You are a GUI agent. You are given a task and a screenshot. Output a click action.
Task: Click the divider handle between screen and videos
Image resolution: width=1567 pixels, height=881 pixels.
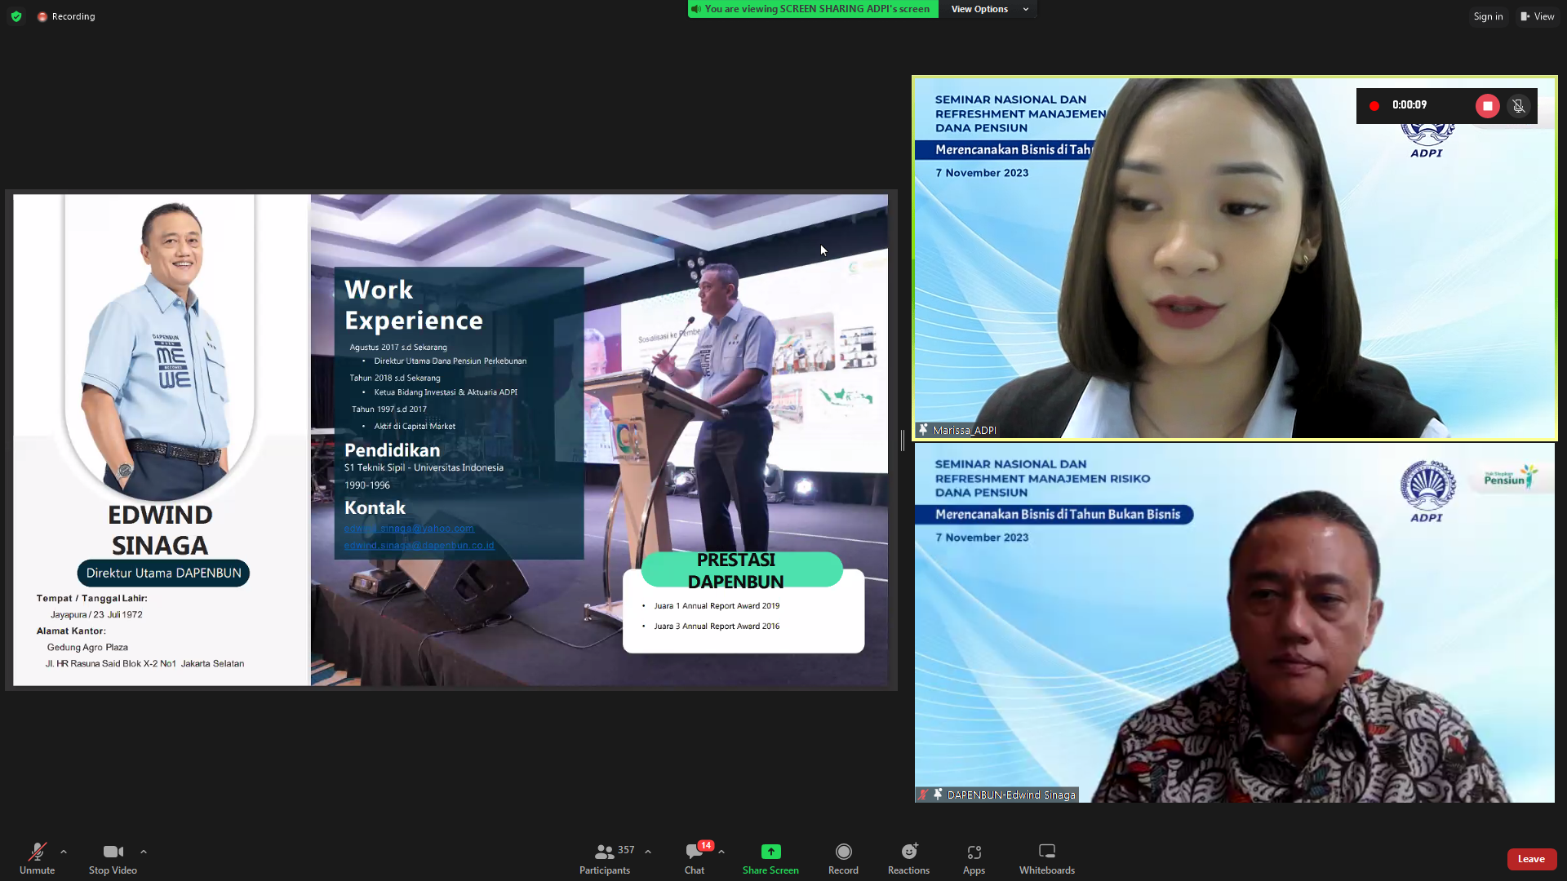tap(903, 440)
